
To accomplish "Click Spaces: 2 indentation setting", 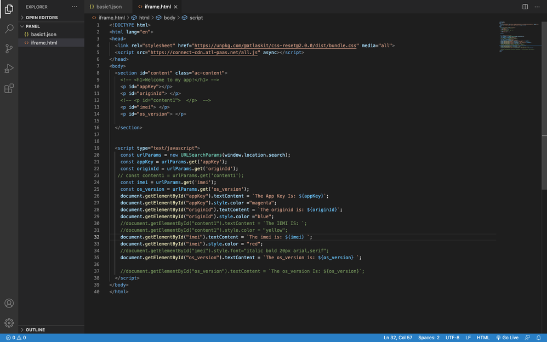I will pos(429,337).
